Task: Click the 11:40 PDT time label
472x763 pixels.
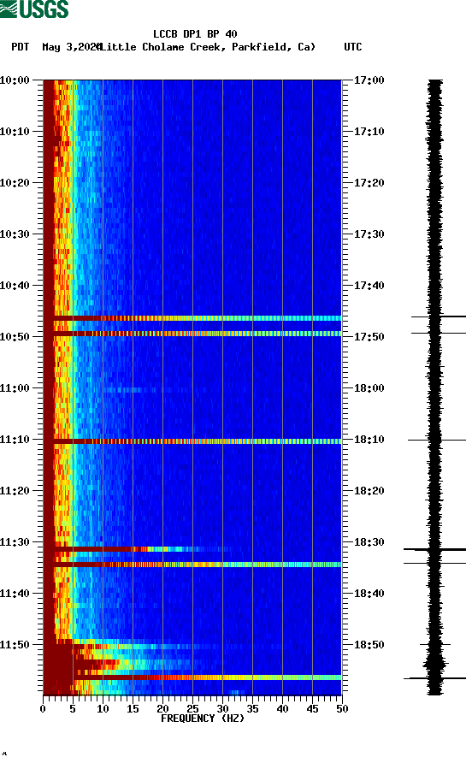Action: click(15, 594)
